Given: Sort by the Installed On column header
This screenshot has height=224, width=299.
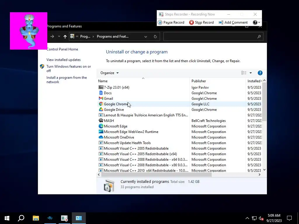Looking at the screenshot, I should pos(254,81).
